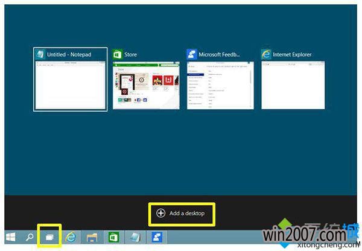Image resolution: width=362 pixels, height=251 pixels.
Task: Launch Internet Explorer from the taskbar
Action: [x=71, y=237]
